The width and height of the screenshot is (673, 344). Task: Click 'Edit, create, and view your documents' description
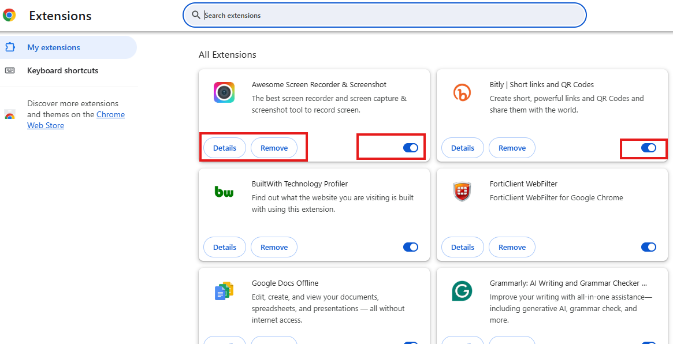[x=328, y=308]
